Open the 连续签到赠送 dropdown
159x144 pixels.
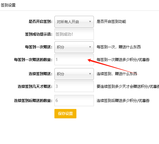point(74,74)
